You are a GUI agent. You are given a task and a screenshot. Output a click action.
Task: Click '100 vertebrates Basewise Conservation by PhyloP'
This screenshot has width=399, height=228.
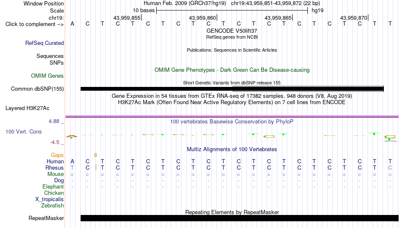pos(232,122)
